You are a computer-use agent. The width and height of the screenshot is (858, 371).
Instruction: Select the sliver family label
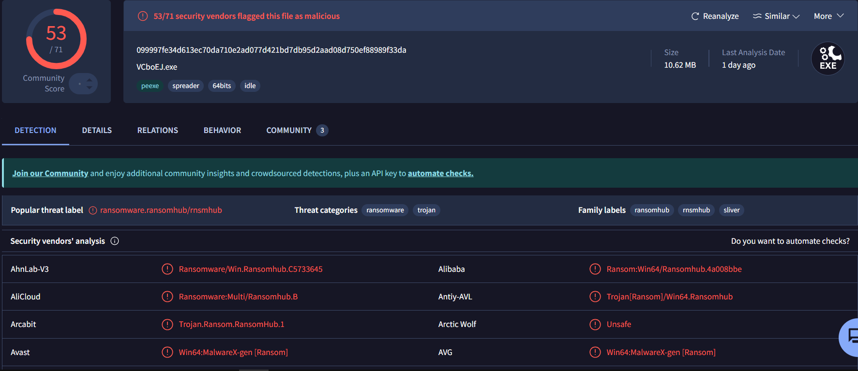tap(732, 210)
